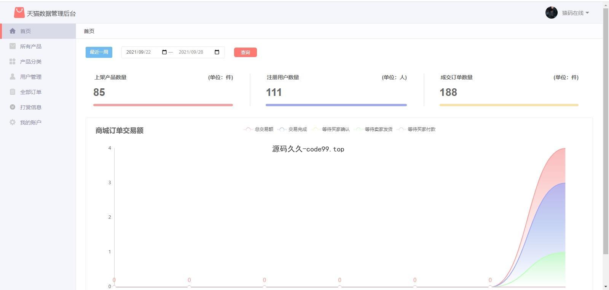Click the 首页 breadcrumb text
The width and height of the screenshot is (609, 290).
[89, 31]
